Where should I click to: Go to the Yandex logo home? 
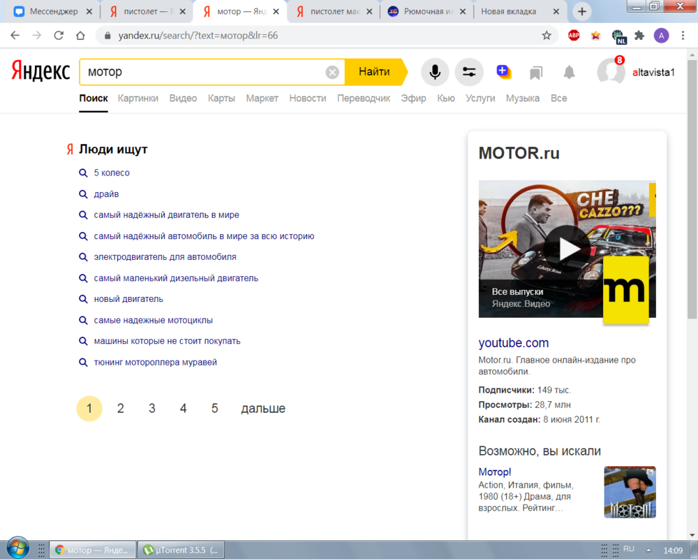pos(40,71)
